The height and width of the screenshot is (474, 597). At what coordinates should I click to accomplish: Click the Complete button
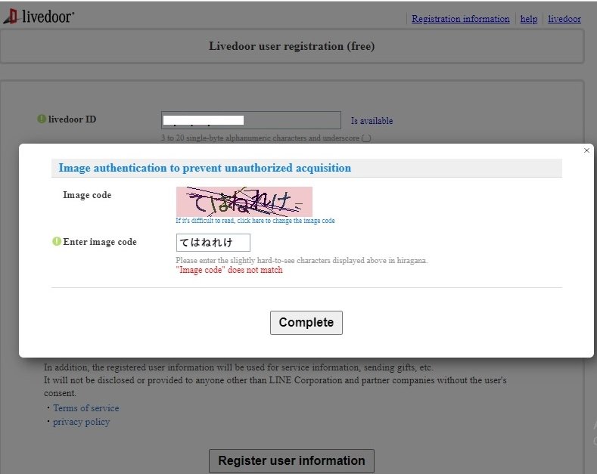(306, 323)
